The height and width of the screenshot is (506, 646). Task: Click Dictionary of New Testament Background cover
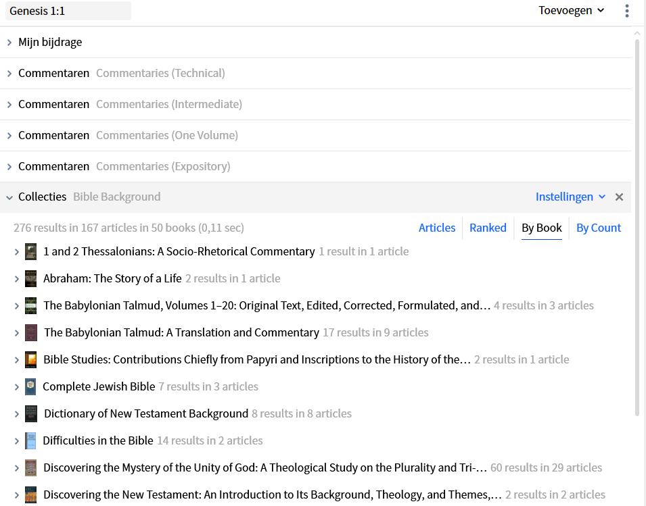(x=31, y=414)
